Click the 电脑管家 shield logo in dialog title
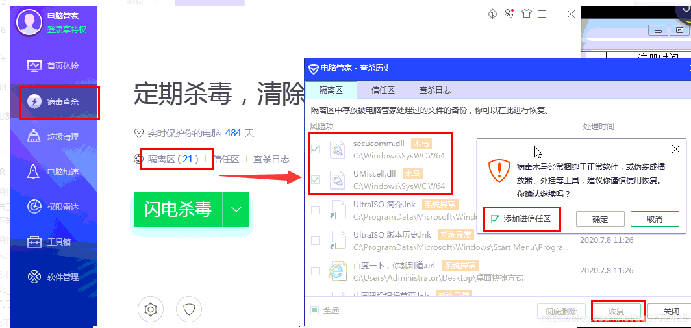Screen dimensions: 691x328 coord(313,68)
